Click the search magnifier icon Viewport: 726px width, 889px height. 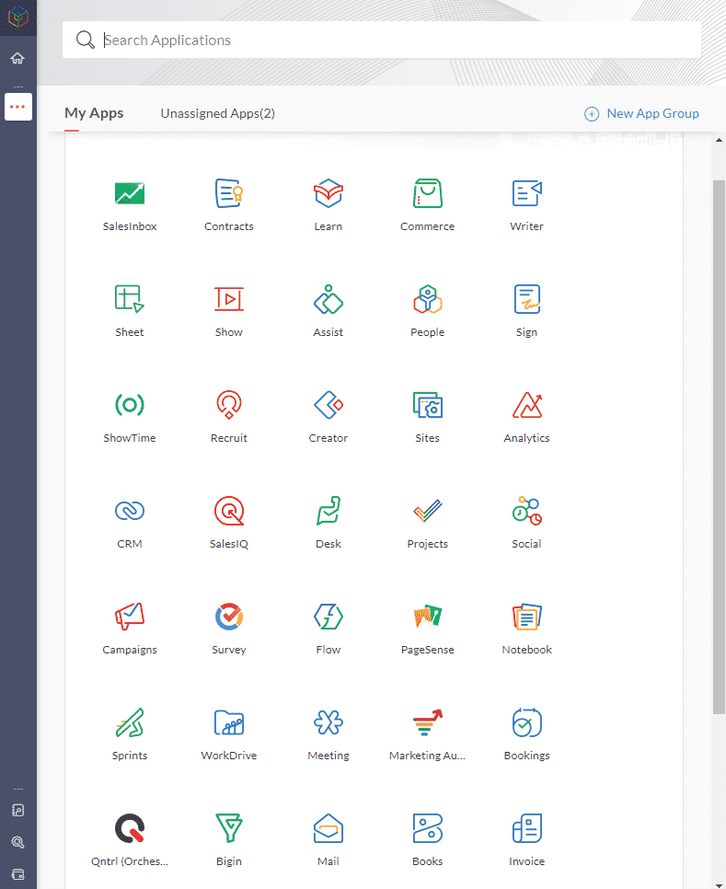click(85, 40)
